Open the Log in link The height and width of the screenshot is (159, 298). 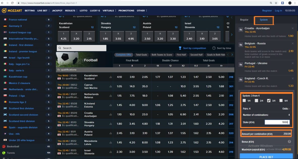[x=278, y=11]
